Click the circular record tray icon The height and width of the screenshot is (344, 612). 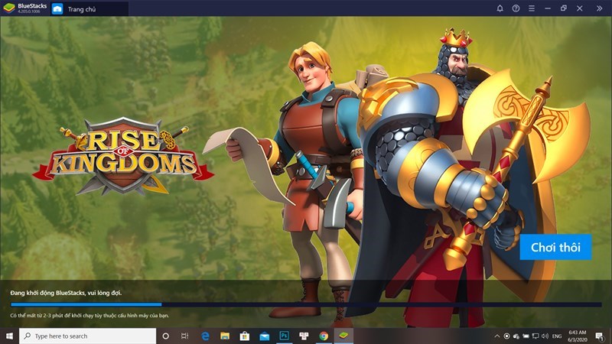506,336
